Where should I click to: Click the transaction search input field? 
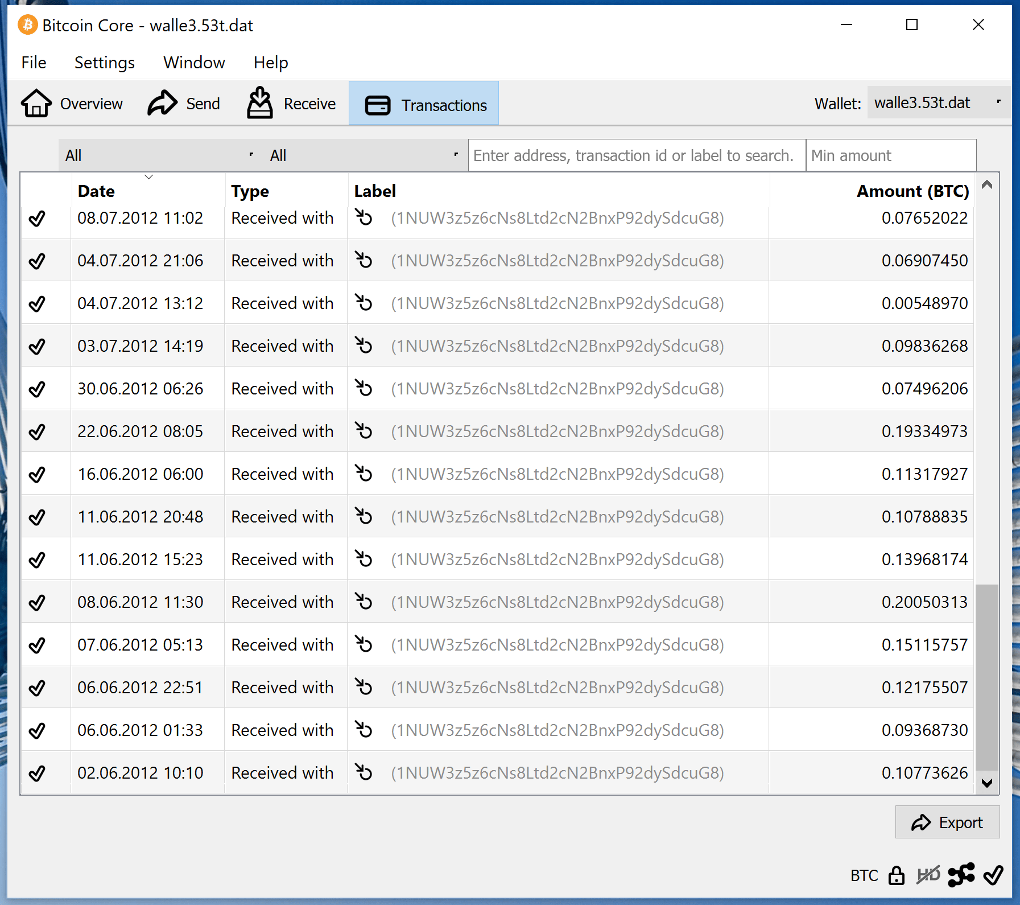coord(635,155)
